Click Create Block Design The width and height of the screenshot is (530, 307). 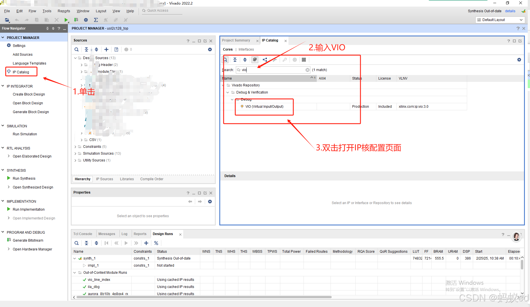click(29, 94)
